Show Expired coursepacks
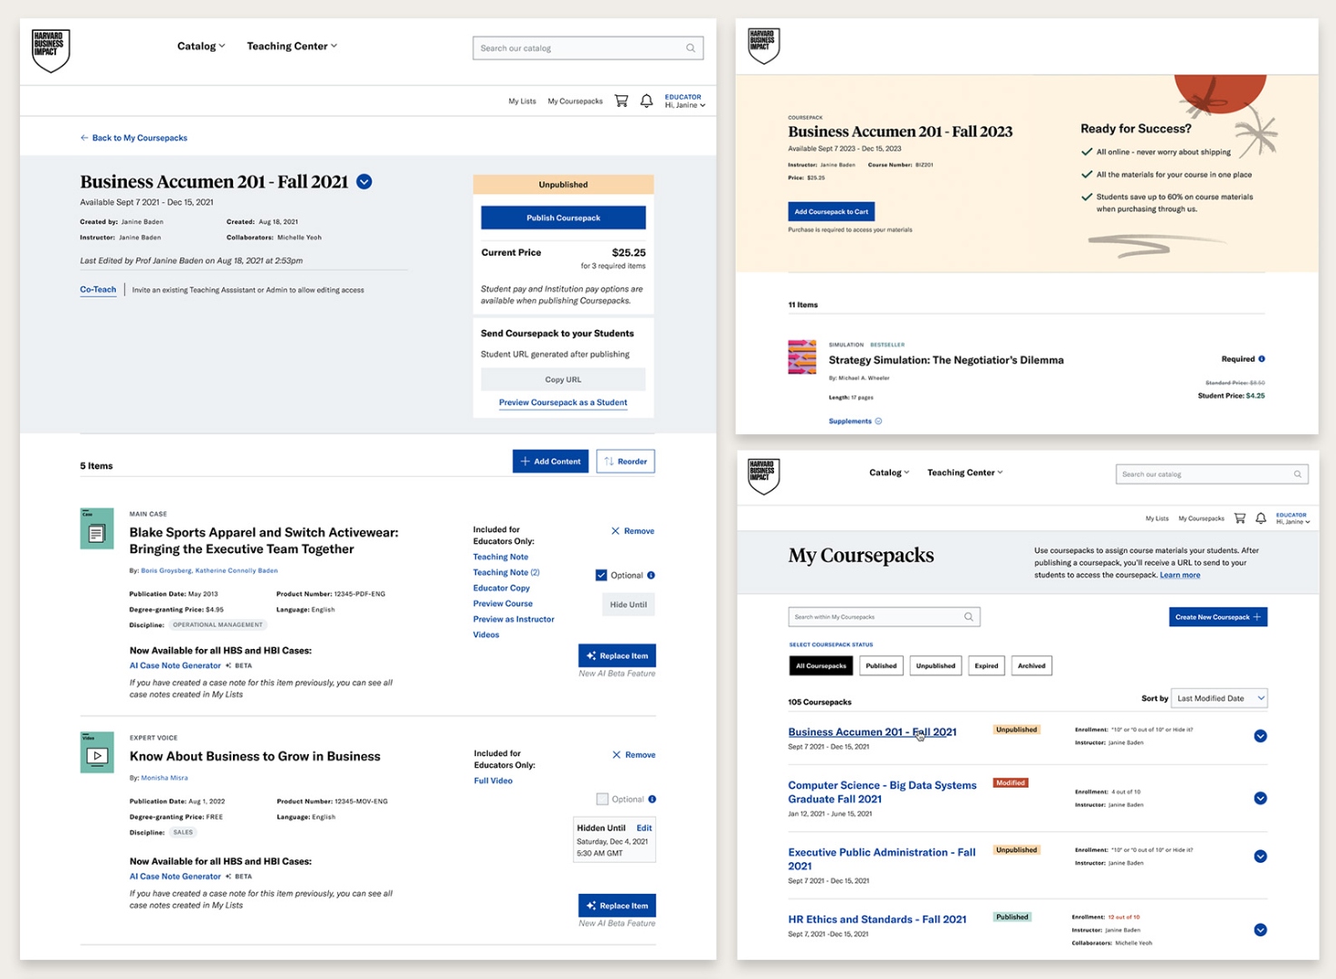This screenshot has height=979, width=1336. pos(986,666)
